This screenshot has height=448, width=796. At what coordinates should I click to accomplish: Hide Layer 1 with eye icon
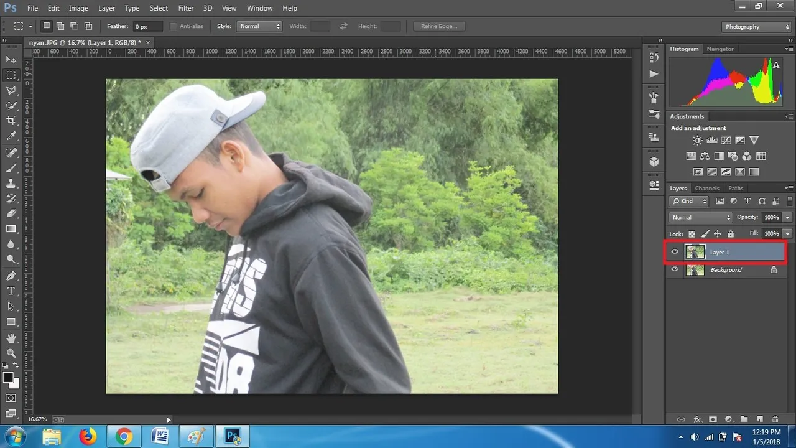pyautogui.click(x=675, y=252)
